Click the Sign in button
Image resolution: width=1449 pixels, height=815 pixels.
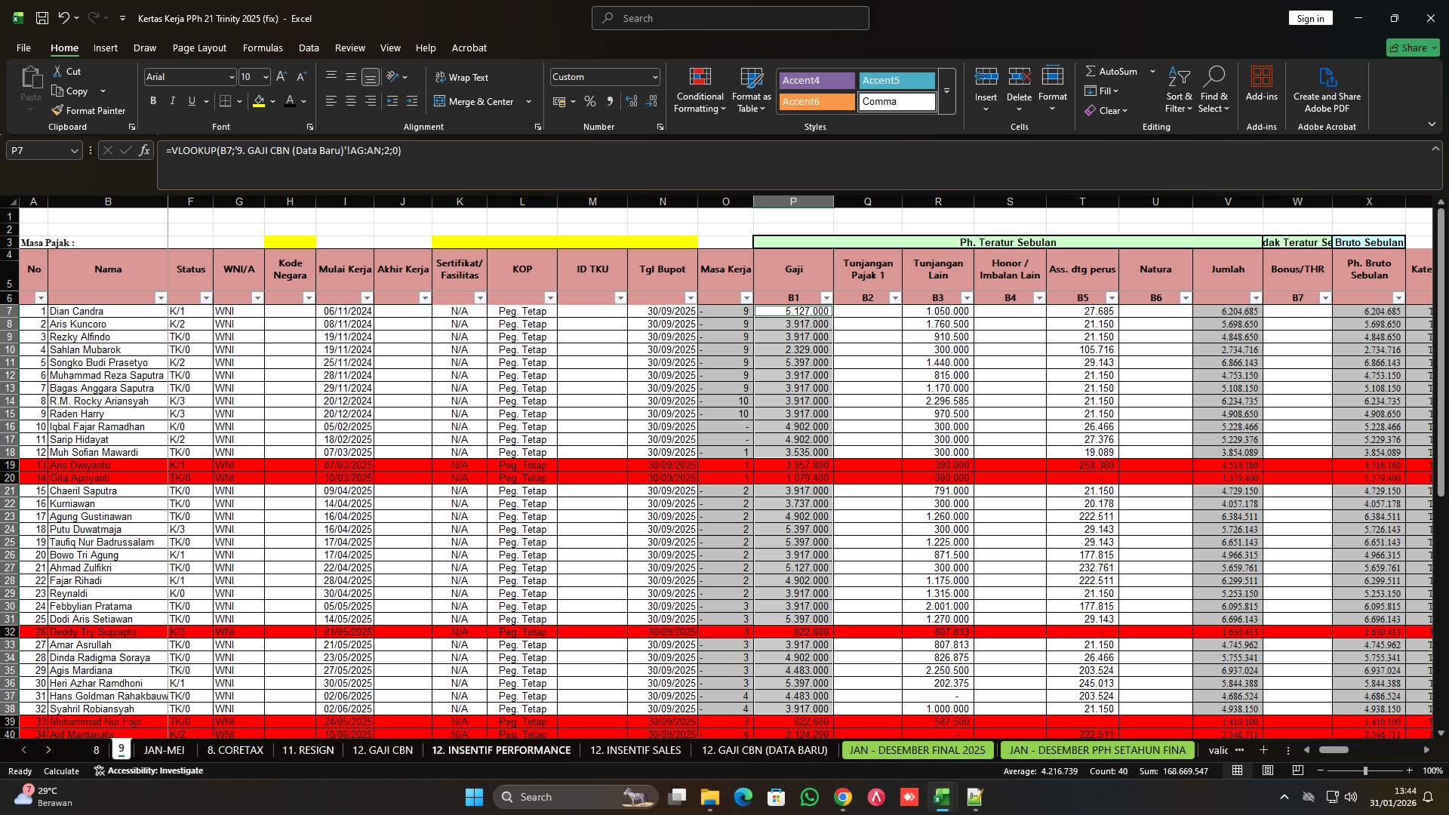click(x=1310, y=17)
